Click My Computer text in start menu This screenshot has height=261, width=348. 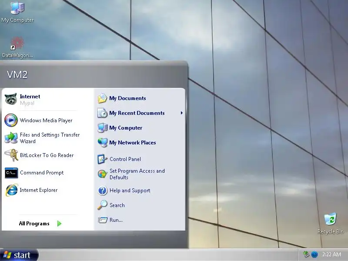(x=126, y=128)
